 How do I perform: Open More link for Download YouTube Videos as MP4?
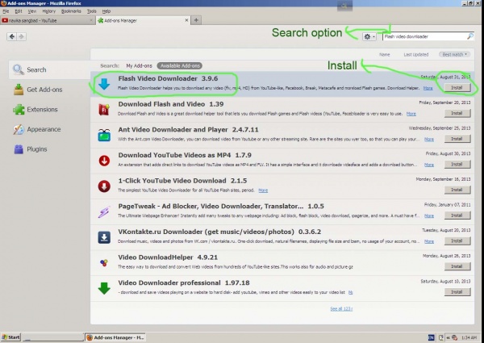[429, 165]
